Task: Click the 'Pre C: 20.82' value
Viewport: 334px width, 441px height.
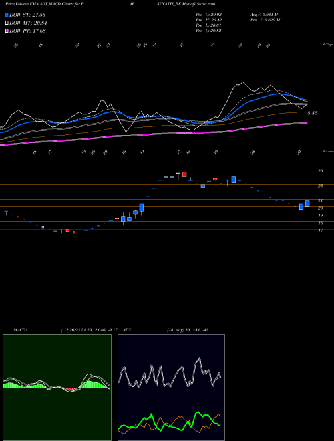Action: pyautogui.click(x=208, y=31)
